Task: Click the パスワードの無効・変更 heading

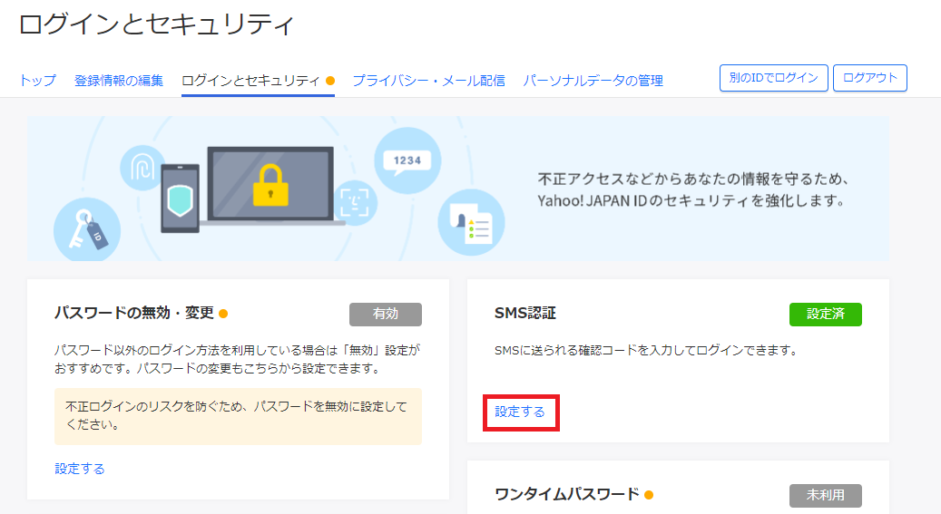Action: click(x=133, y=313)
